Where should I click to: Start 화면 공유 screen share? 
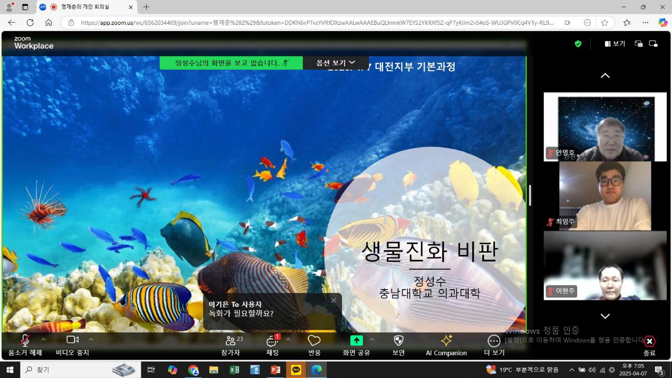[x=356, y=345]
